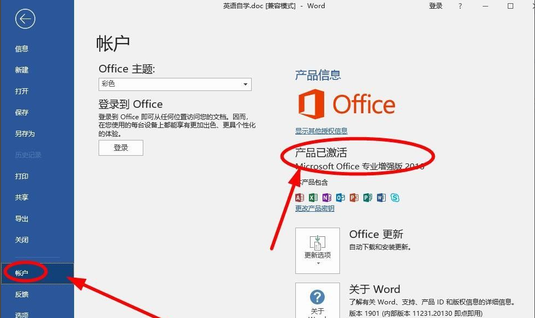This screenshot has height=318, width=535.
Task: Click the 更改产品密钥 link
Action: [x=314, y=209]
